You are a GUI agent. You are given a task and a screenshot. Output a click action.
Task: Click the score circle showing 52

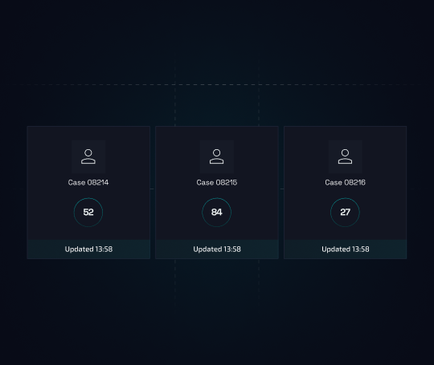point(88,213)
